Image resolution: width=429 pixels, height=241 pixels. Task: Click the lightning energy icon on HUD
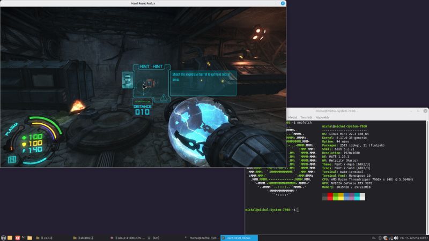pos(24,150)
